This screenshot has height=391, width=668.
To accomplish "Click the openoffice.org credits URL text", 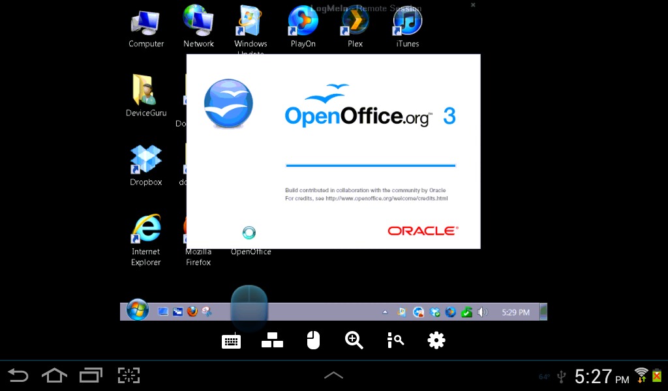I will pos(386,198).
